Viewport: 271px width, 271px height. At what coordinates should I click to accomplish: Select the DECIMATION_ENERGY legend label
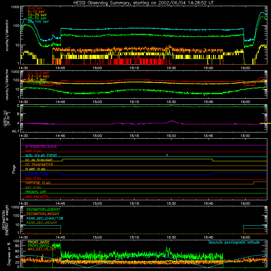point(43,209)
